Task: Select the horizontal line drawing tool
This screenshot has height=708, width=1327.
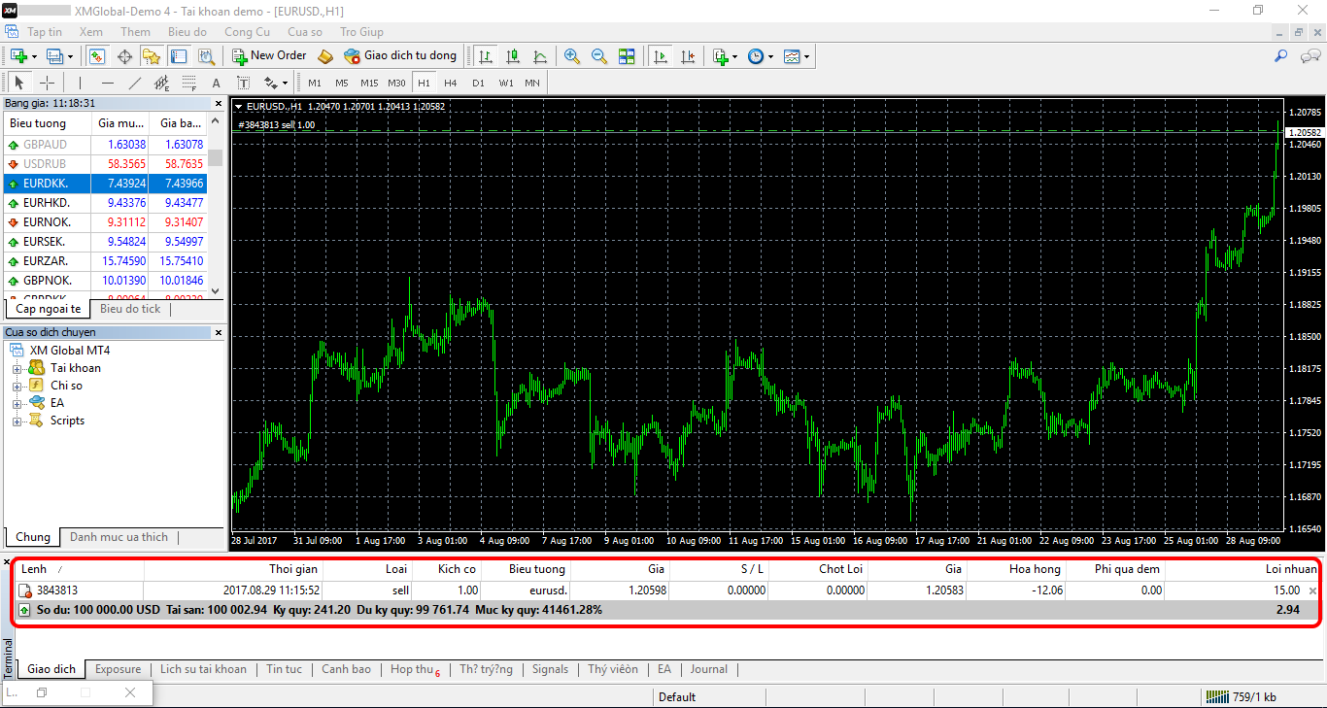Action: (x=107, y=83)
